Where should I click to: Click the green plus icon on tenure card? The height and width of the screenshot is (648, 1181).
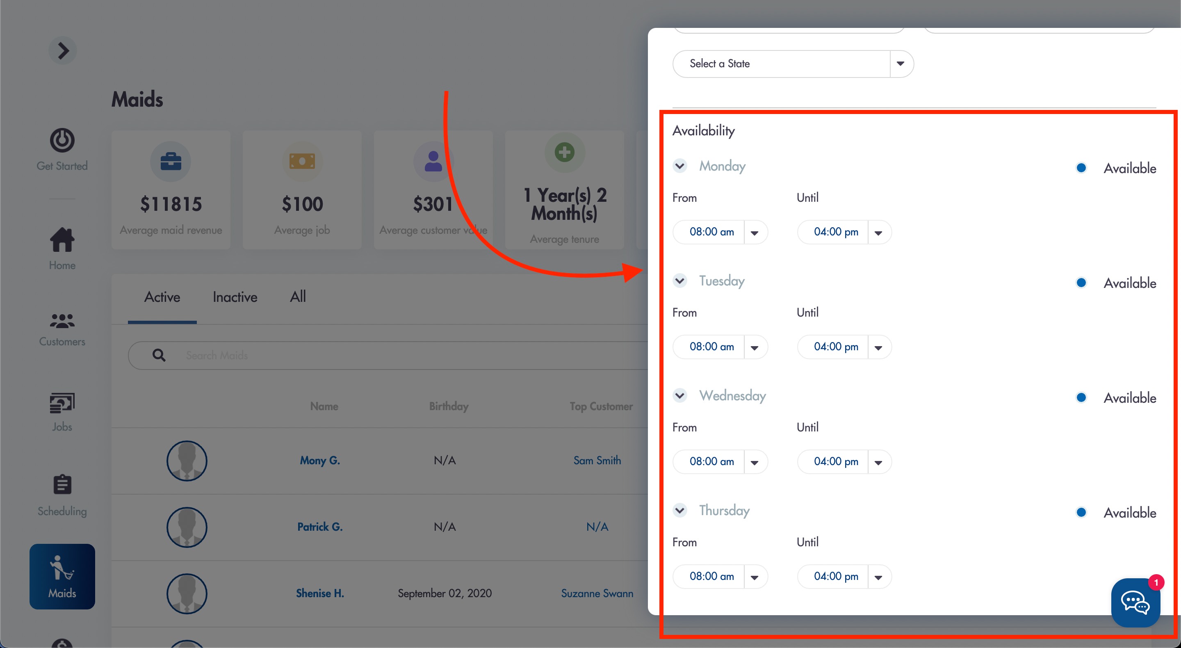(x=564, y=152)
